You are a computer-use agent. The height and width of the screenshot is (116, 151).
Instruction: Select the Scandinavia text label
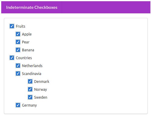[32, 74]
